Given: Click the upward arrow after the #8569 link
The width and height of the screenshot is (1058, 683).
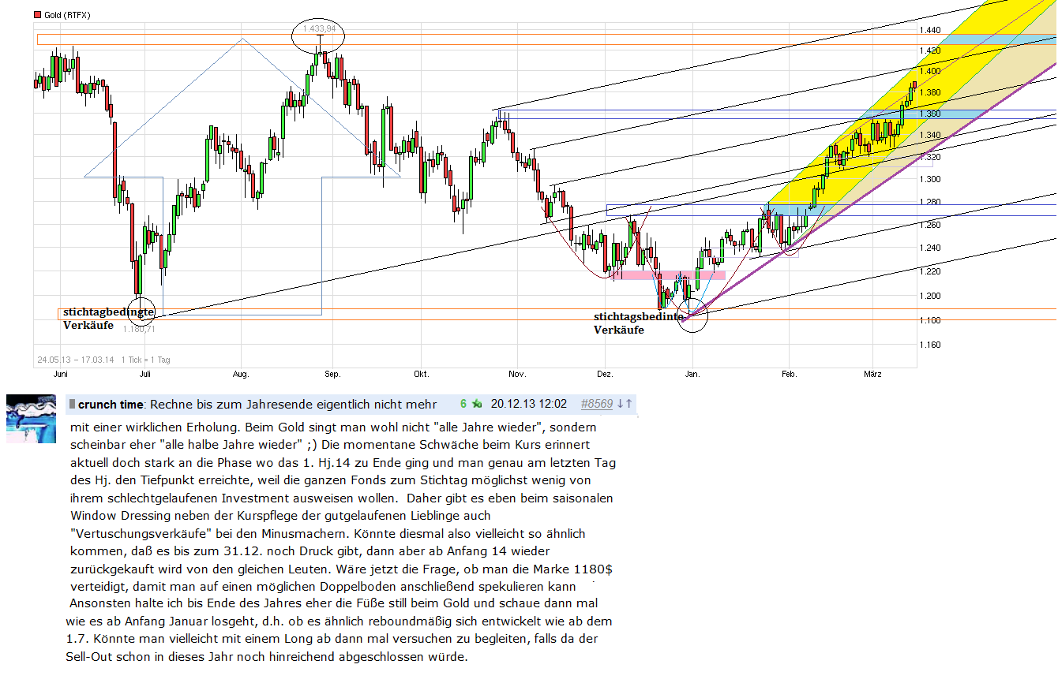Looking at the screenshot, I should click(628, 404).
